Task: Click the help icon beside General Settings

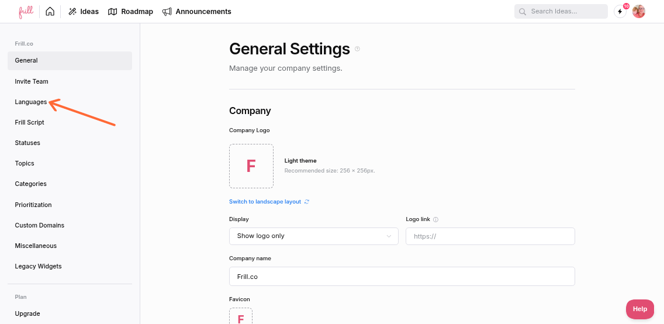Action: tap(357, 49)
